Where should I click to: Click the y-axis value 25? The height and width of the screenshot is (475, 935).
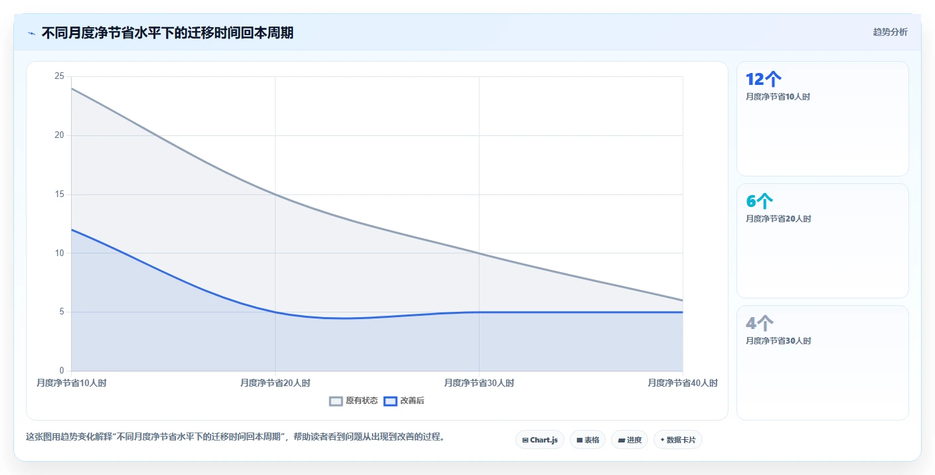(60, 76)
